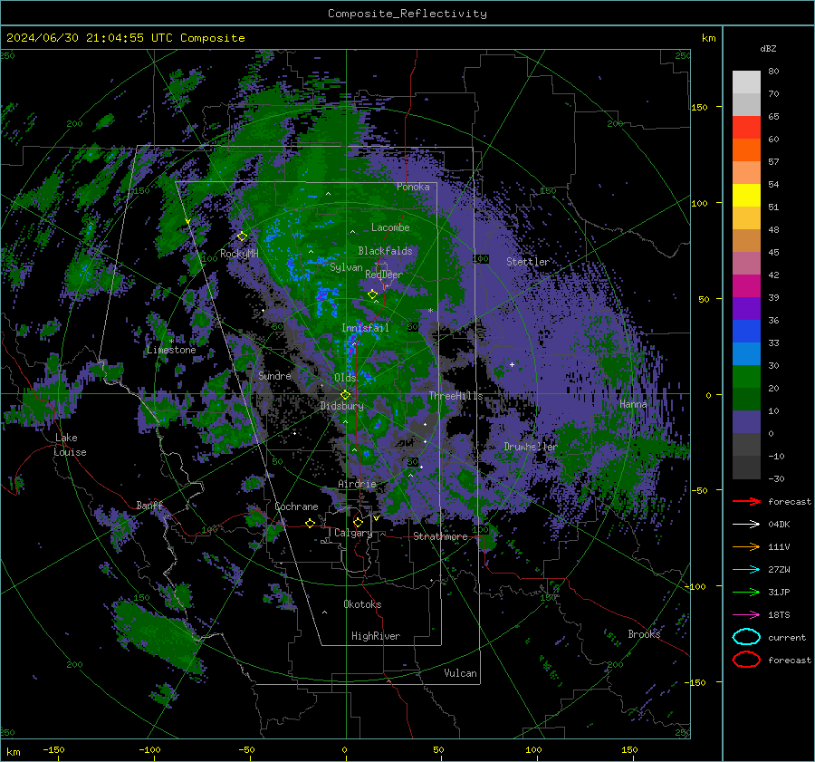This screenshot has height=762, width=815.
Task: Select the orange 57-60 dBZ color swatch
Action: [x=746, y=150]
